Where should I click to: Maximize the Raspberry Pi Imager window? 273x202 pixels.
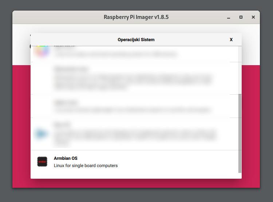(241, 17)
